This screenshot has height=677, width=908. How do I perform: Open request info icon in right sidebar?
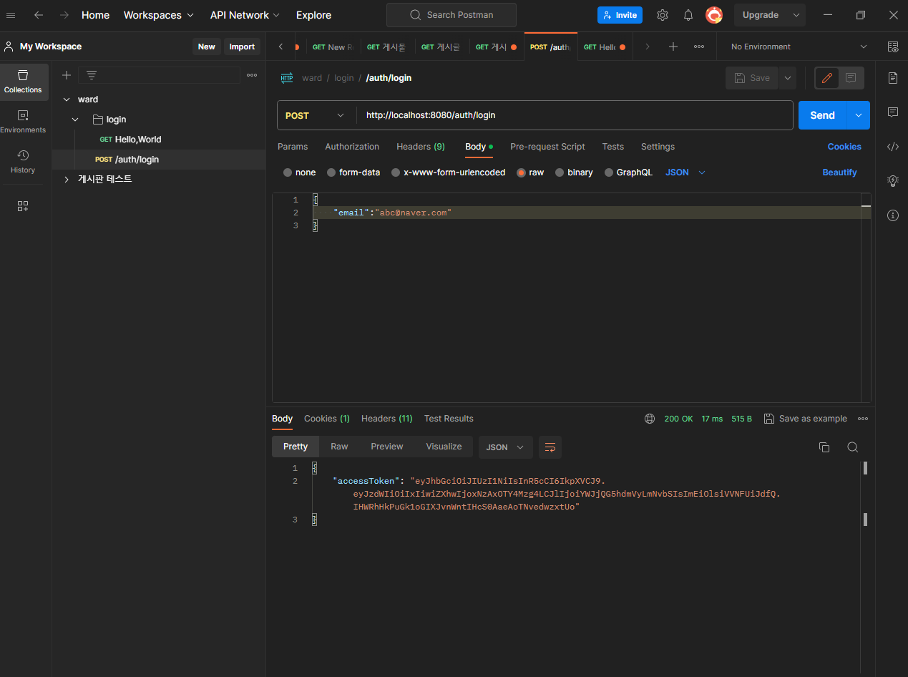(x=893, y=215)
